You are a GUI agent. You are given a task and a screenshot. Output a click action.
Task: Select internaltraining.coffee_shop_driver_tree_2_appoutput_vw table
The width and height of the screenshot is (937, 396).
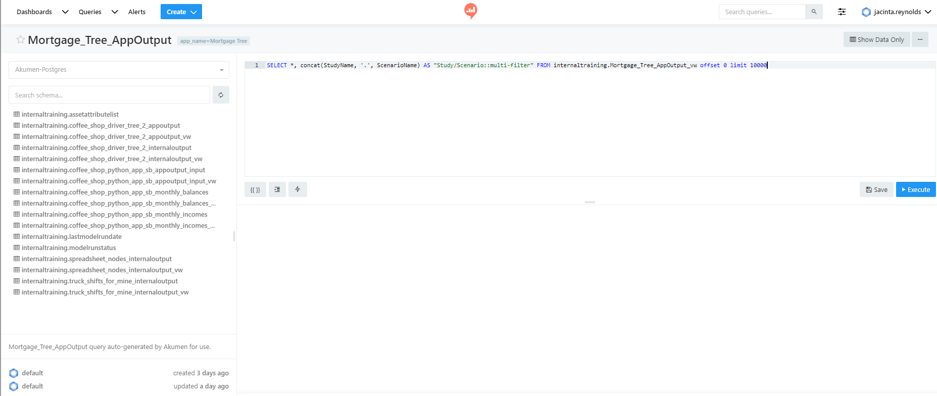pyautogui.click(x=106, y=136)
